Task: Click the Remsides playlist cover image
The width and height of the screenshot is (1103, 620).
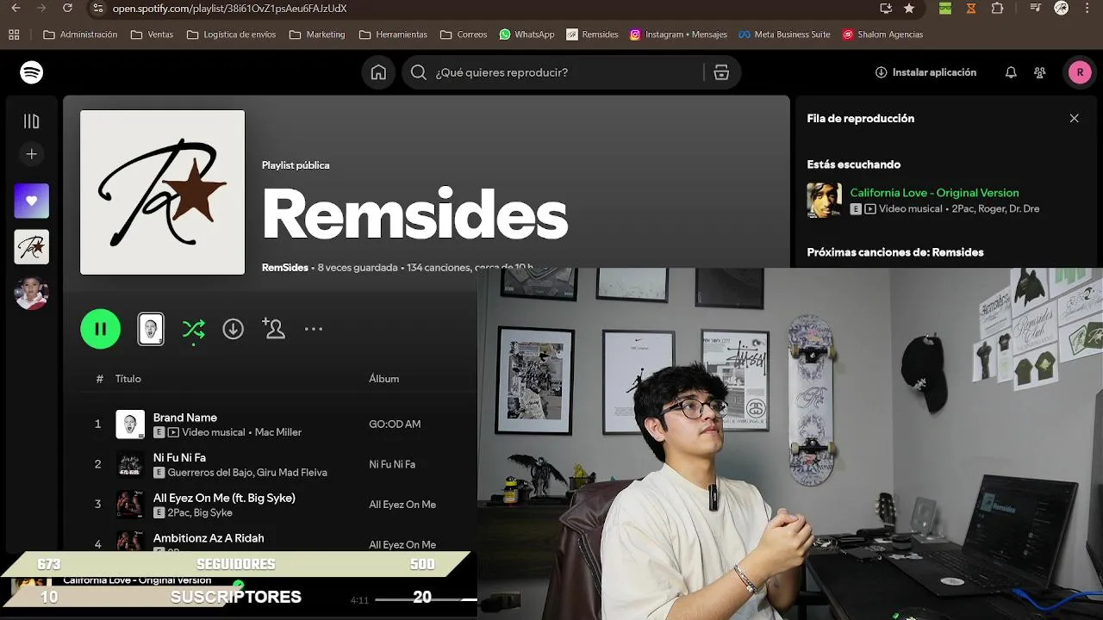Action: pos(163,192)
